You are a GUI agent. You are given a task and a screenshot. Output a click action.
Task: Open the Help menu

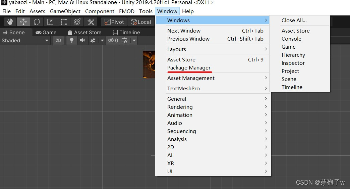pos(188,11)
